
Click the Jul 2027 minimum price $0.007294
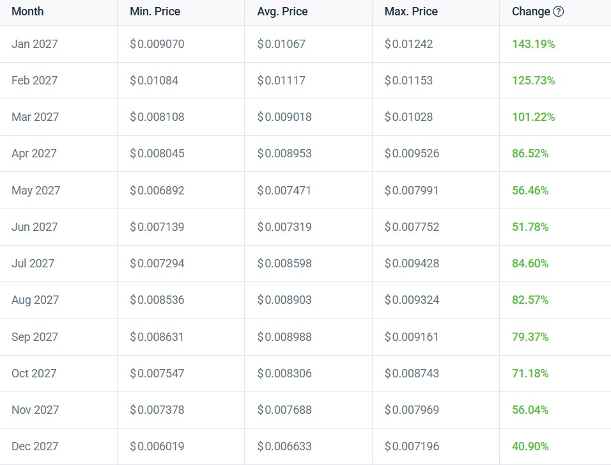157,264
